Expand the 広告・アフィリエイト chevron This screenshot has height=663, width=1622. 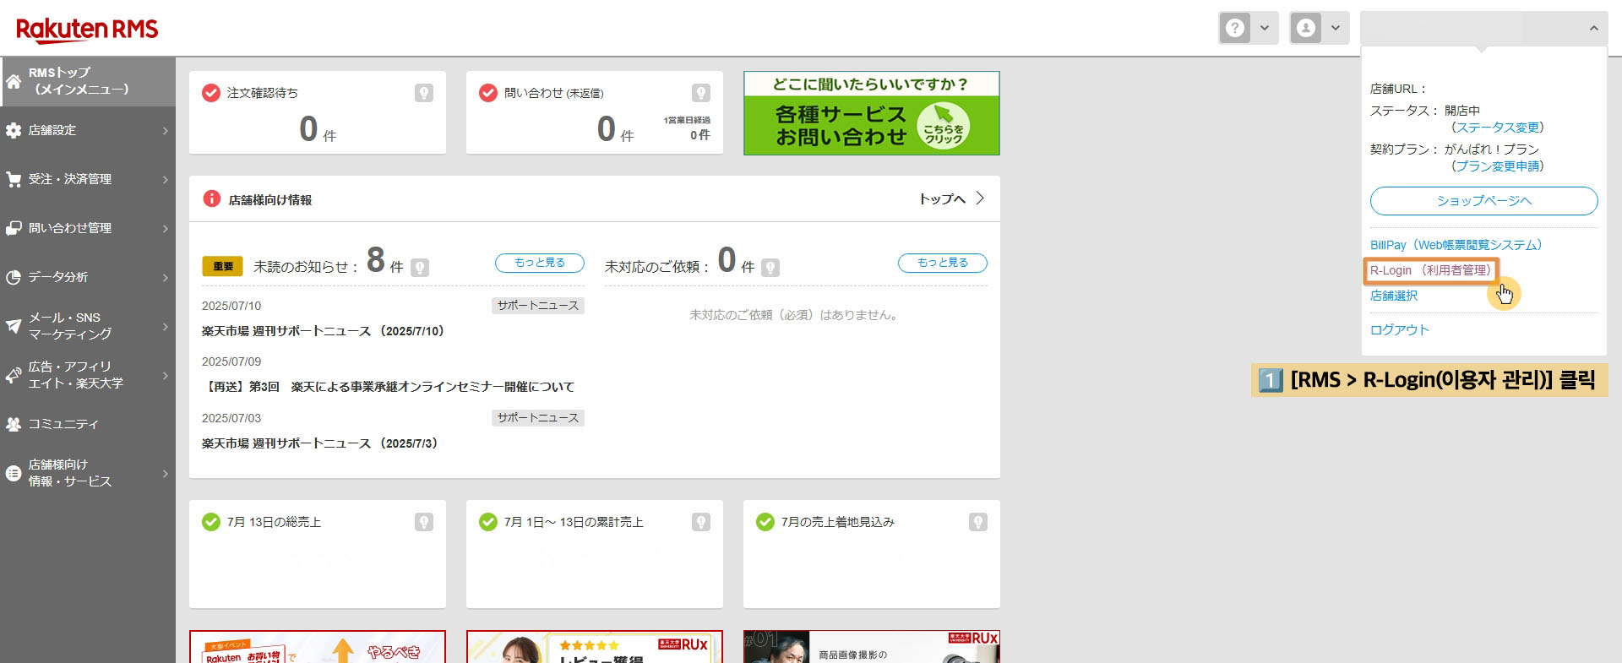click(166, 375)
